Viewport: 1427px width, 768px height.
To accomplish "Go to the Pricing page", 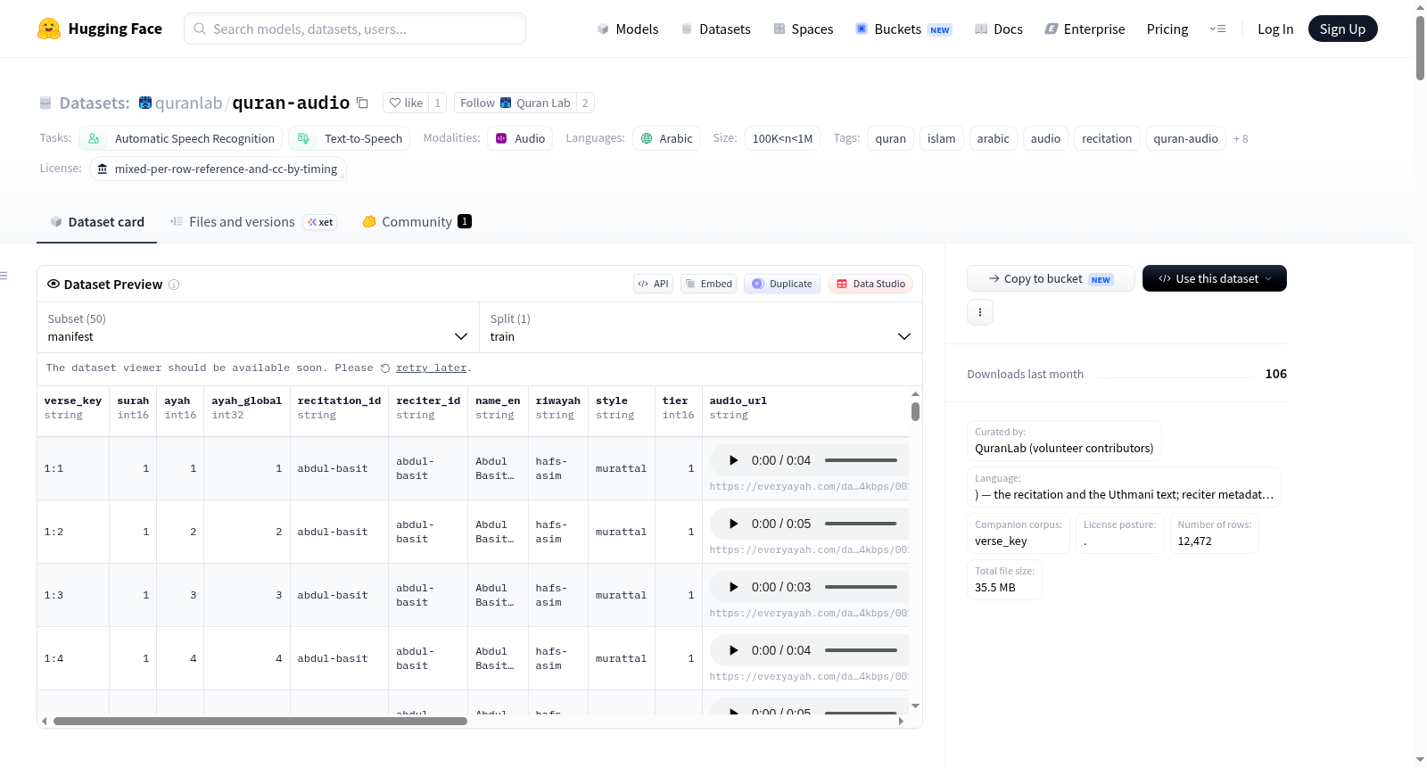I will tap(1167, 29).
